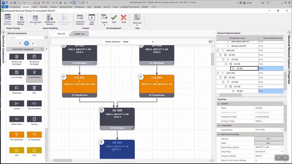
Task: Open the Load Letter analysis
Action: [x=92, y=20]
